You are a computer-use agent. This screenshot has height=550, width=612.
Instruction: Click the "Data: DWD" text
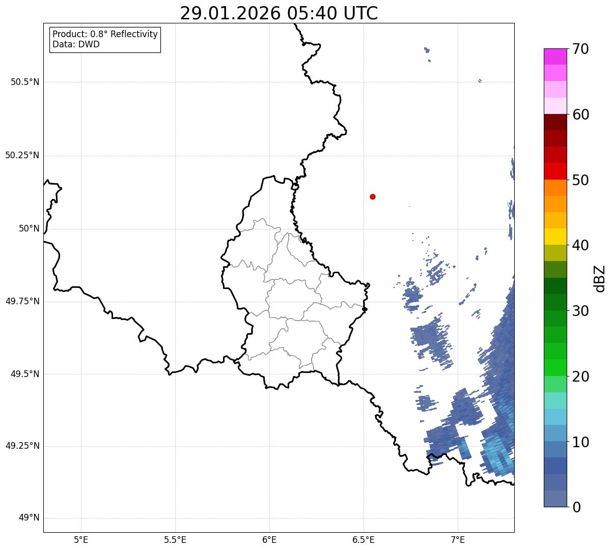coord(76,44)
